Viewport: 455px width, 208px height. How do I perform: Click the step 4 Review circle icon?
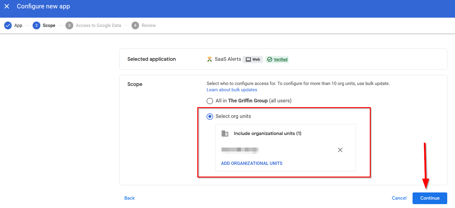click(x=135, y=25)
